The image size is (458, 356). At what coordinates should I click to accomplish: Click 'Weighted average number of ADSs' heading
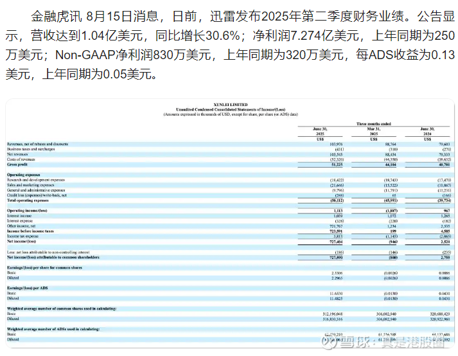(53, 329)
